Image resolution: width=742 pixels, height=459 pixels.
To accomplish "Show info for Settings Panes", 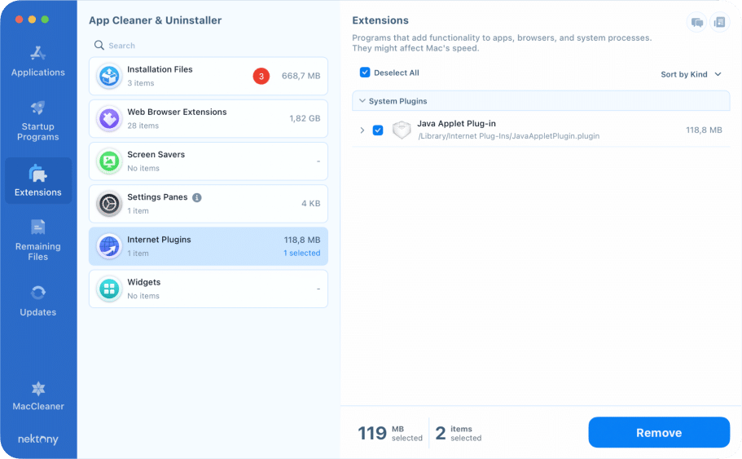I will (x=197, y=197).
